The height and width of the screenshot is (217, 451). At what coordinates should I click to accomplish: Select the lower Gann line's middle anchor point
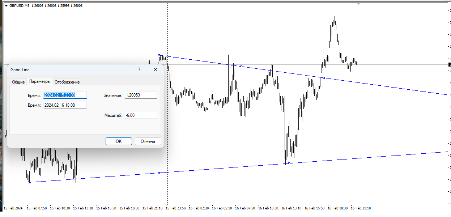pyautogui.click(x=159, y=173)
